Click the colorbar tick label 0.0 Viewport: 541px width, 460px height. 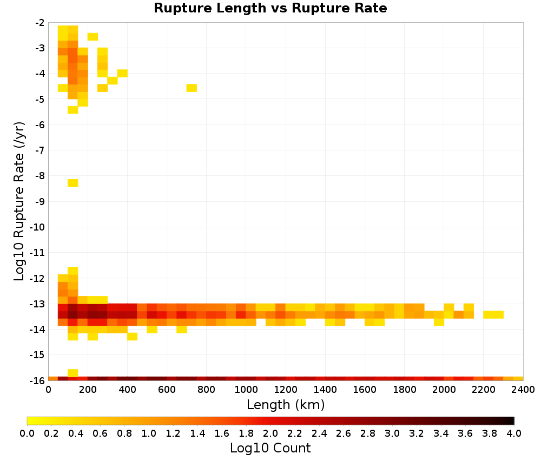tap(27, 433)
